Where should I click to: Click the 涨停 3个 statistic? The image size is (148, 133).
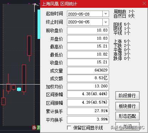pyautogui.click(x=122, y=54)
